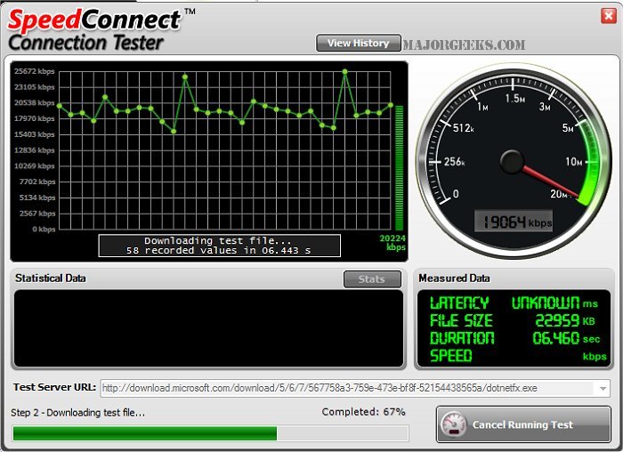Click the 1.5M mark on the speedometer
The height and width of the screenshot is (452, 623).
pyautogui.click(x=515, y=98)
